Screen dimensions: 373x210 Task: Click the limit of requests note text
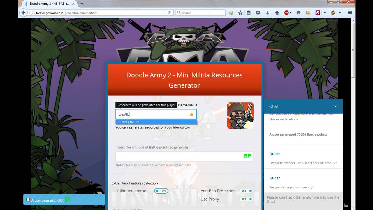[153, 165]
